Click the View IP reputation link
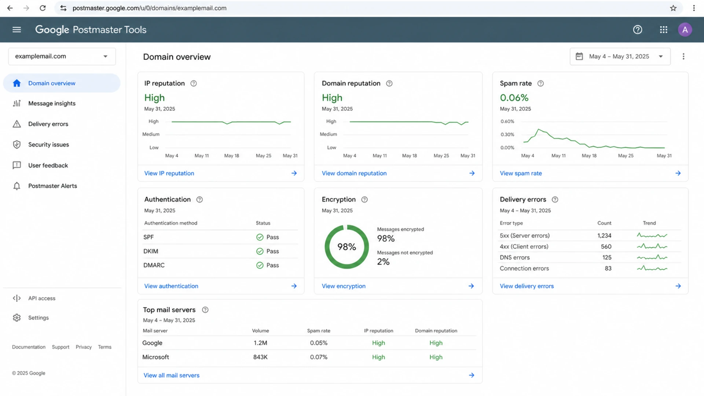This screenshot has width=704, height=396. click(x=169, y=173)
